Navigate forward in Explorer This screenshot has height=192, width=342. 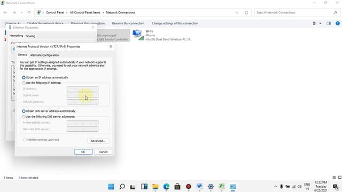click(14, 13)
